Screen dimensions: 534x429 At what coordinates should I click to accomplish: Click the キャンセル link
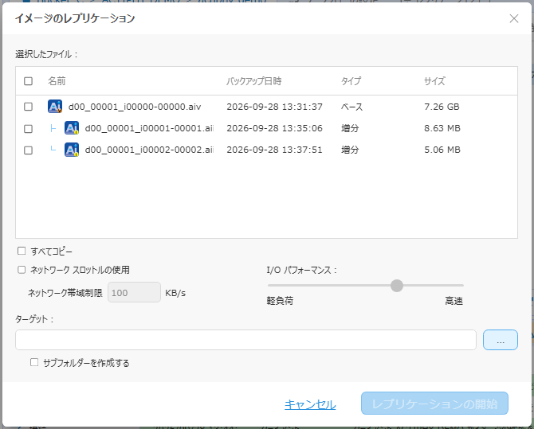pos(310,404)
